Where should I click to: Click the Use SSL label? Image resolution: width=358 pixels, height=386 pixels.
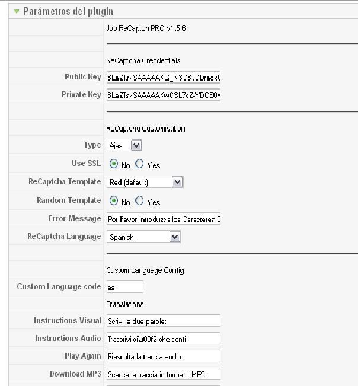click(86, 163)
